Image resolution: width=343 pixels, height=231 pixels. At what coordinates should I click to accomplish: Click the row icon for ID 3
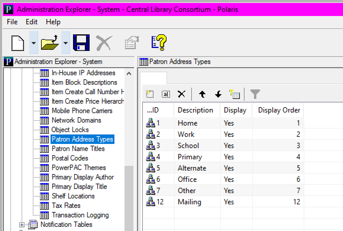(151, 145)
